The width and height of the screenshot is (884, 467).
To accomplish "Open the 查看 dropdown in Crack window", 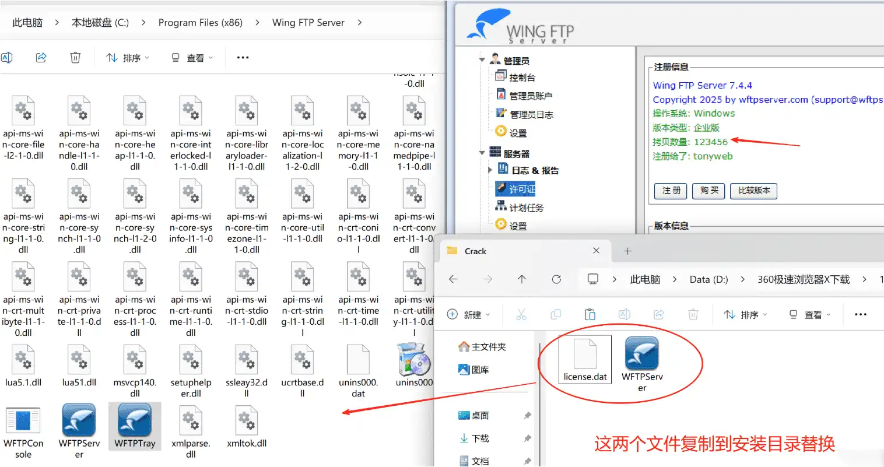I will click(x=809, y=314).
